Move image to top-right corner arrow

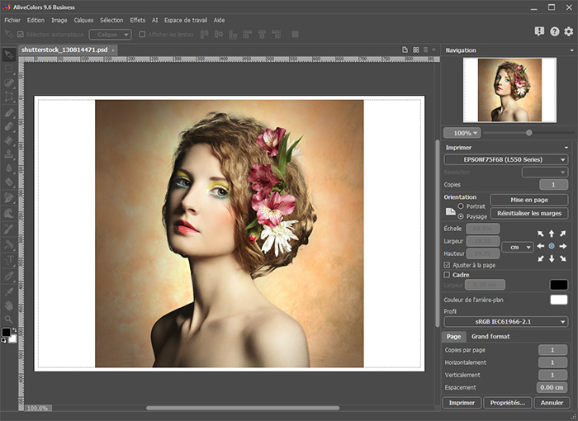pos(563,234)
